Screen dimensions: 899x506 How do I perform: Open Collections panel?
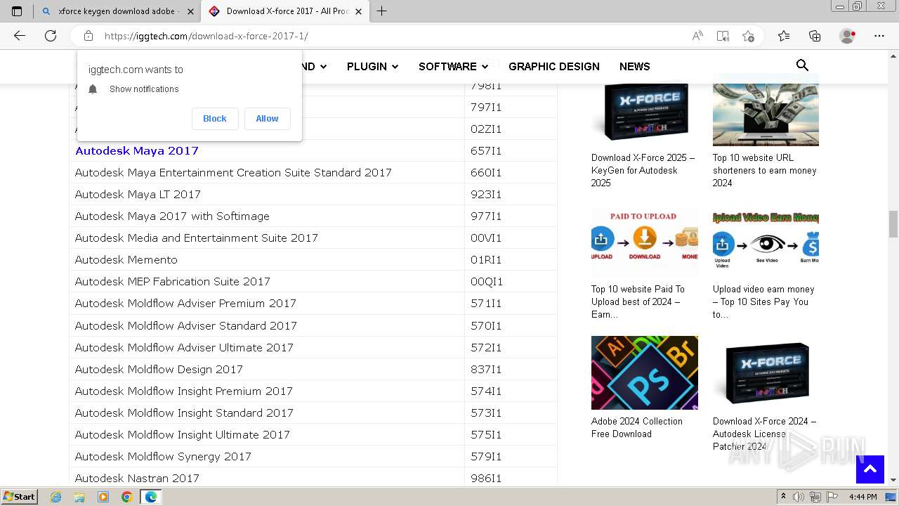pyautogui.click(x=815, y=36)
